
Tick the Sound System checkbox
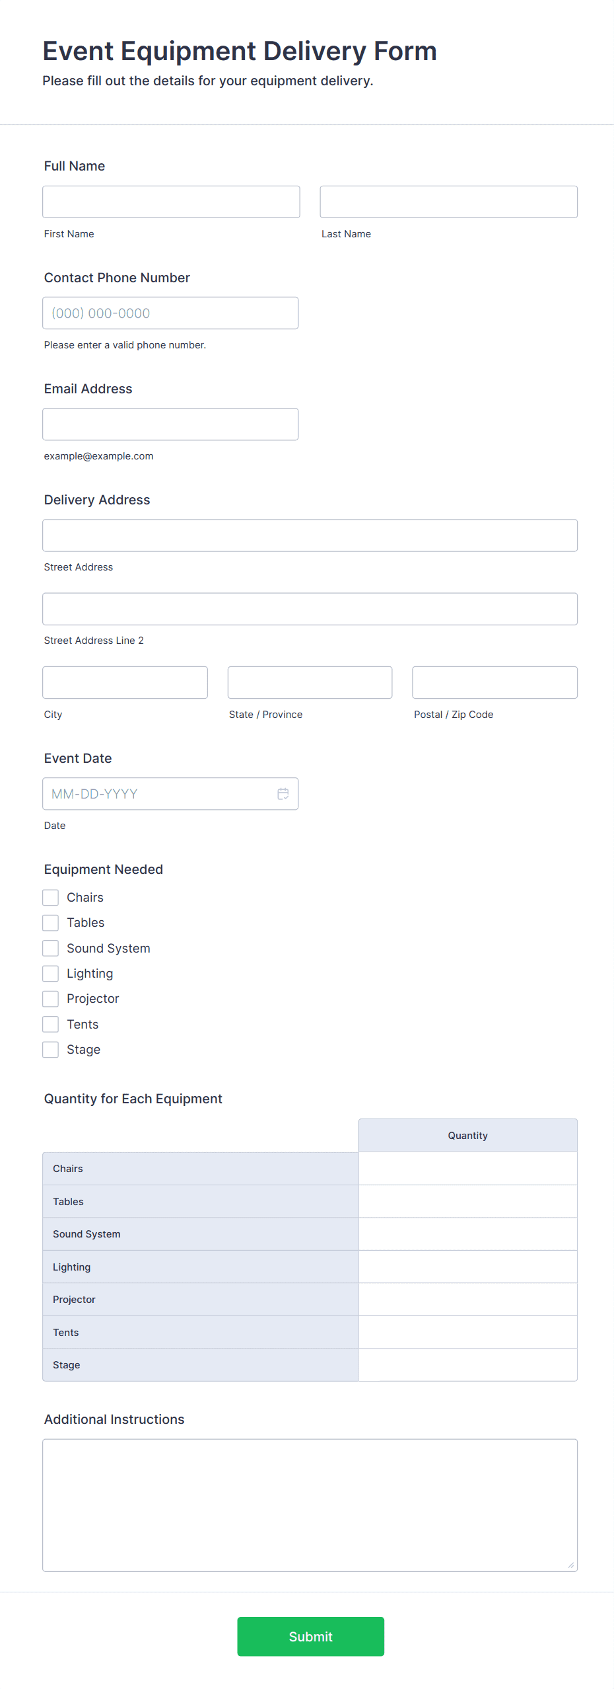tap(51, 948)
